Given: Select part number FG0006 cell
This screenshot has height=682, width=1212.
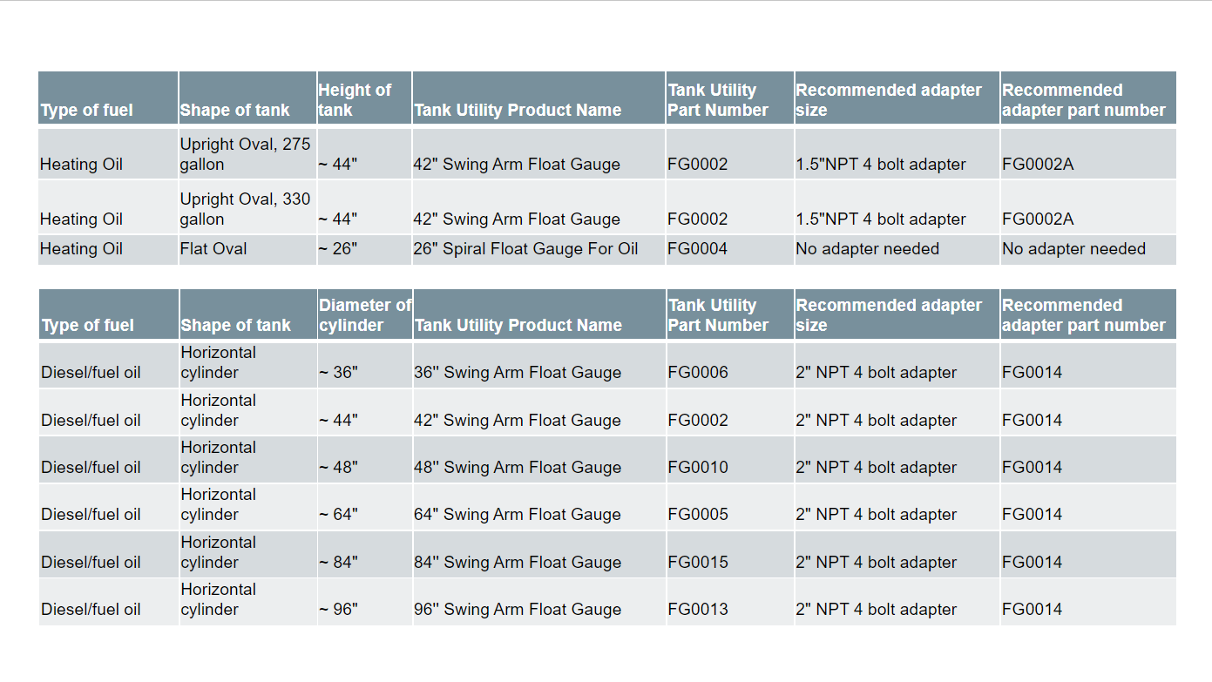Looking at the screenshot, I should (730, 365).
